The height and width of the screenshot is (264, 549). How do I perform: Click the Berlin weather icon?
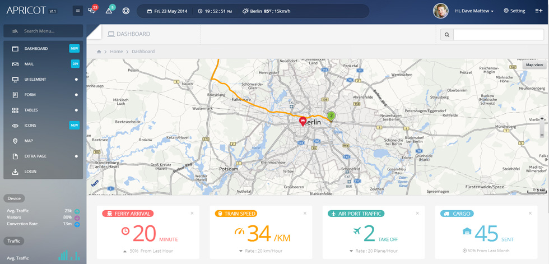246,11
